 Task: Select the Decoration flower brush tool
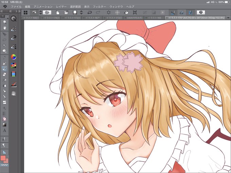click(x=4, y=119)
